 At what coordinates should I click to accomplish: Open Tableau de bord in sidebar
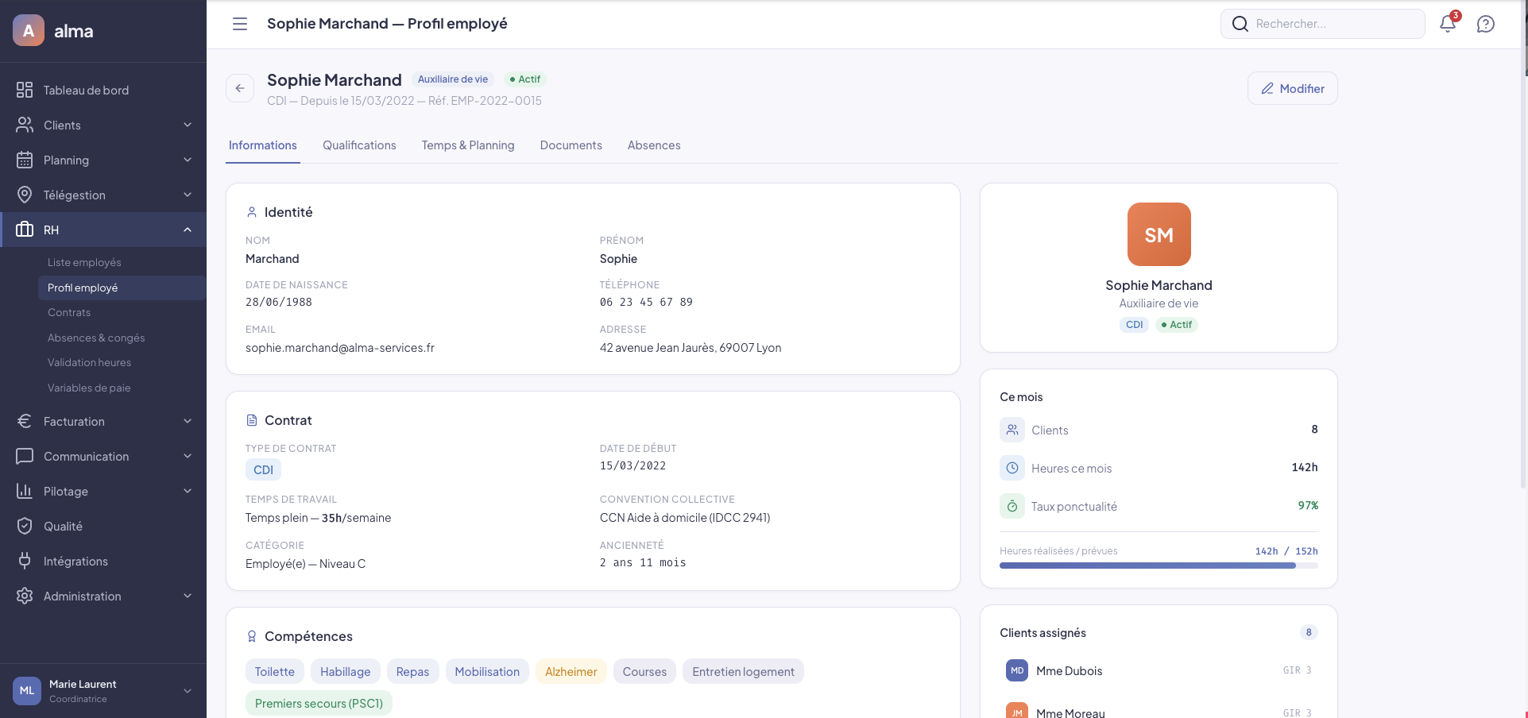coord(86,91)
